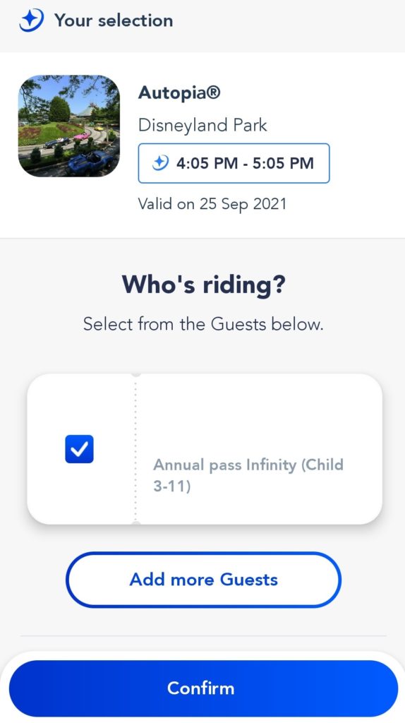The image size is (405, 723).
Task: Confirm the Autopia selection
Action: click(203, 688)
